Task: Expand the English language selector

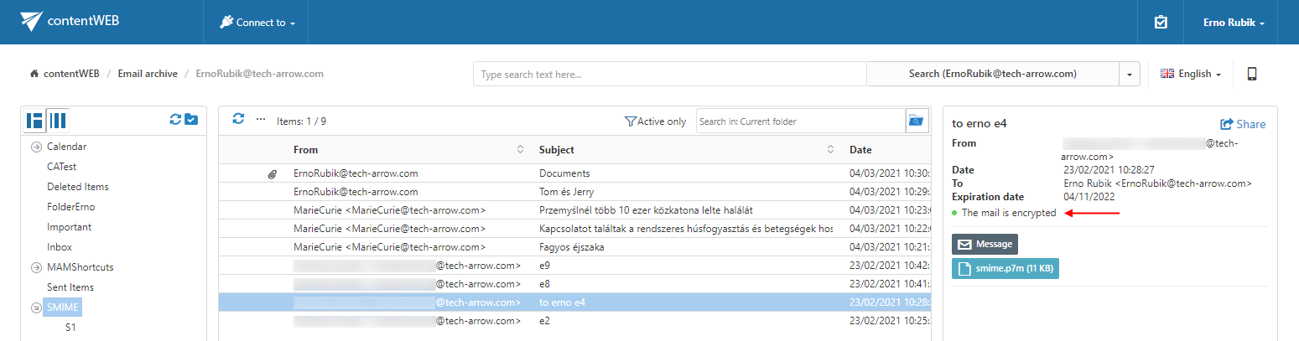Action: pyautogui.click(x=1190, y=74)
